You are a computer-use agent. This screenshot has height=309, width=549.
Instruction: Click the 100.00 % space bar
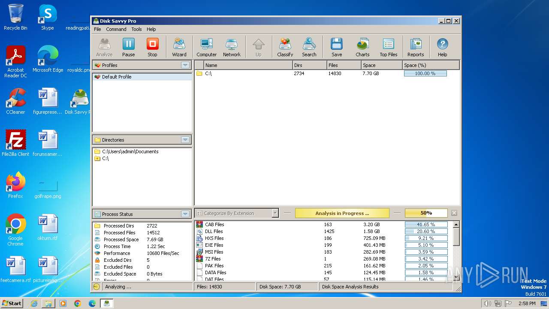(x=425, y=73)
